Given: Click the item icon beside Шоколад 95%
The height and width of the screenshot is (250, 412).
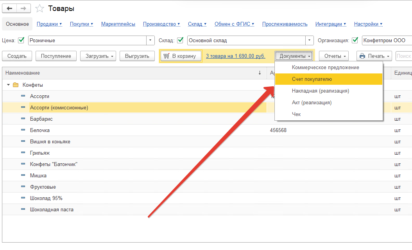Looking at the screenshot, I should click(x=23, y=198).
